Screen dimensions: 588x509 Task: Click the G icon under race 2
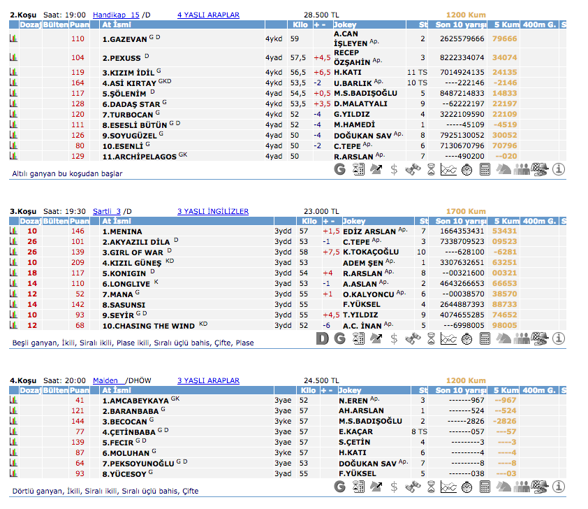coord(340,169)
